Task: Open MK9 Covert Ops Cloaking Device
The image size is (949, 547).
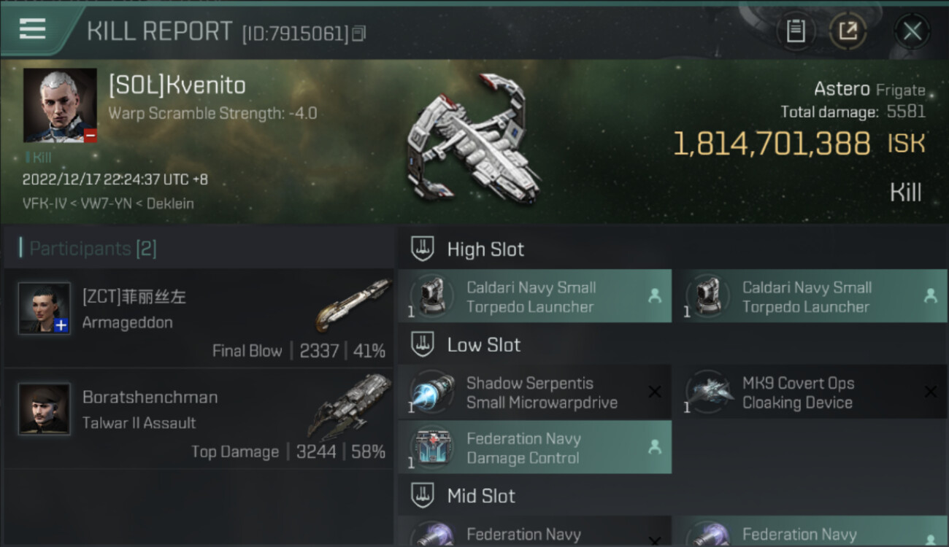Action: click(x=810, y=392)
